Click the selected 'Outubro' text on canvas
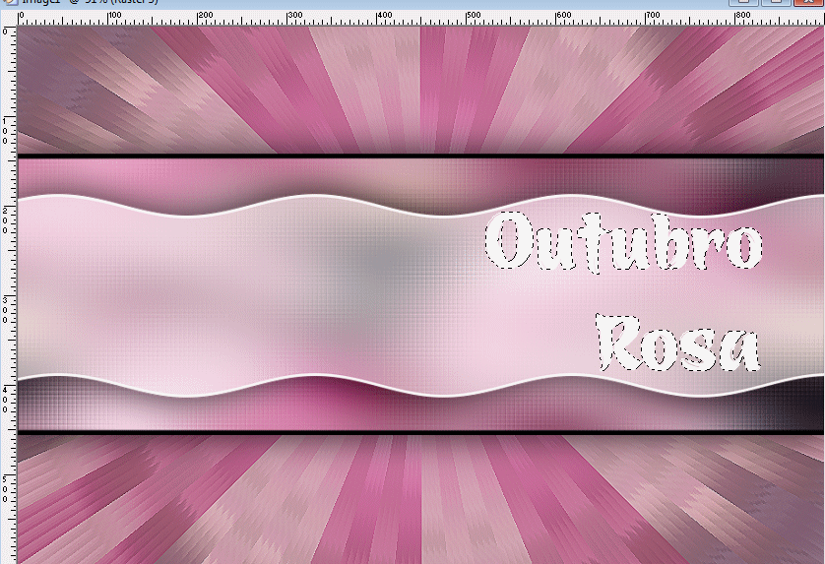Screen dimensions: 825x564 623,242
